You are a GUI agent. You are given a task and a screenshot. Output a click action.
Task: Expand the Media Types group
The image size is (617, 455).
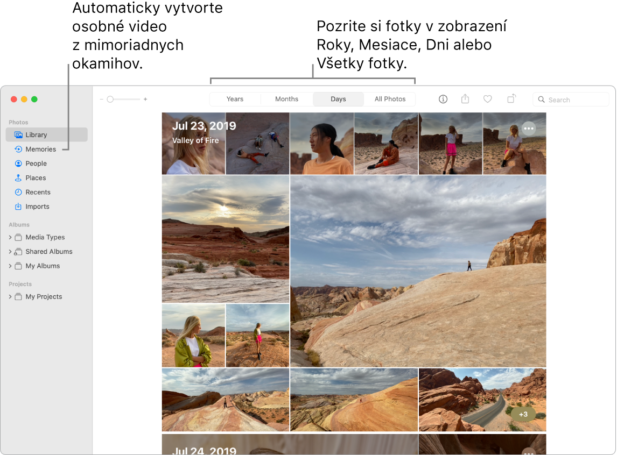10,237
